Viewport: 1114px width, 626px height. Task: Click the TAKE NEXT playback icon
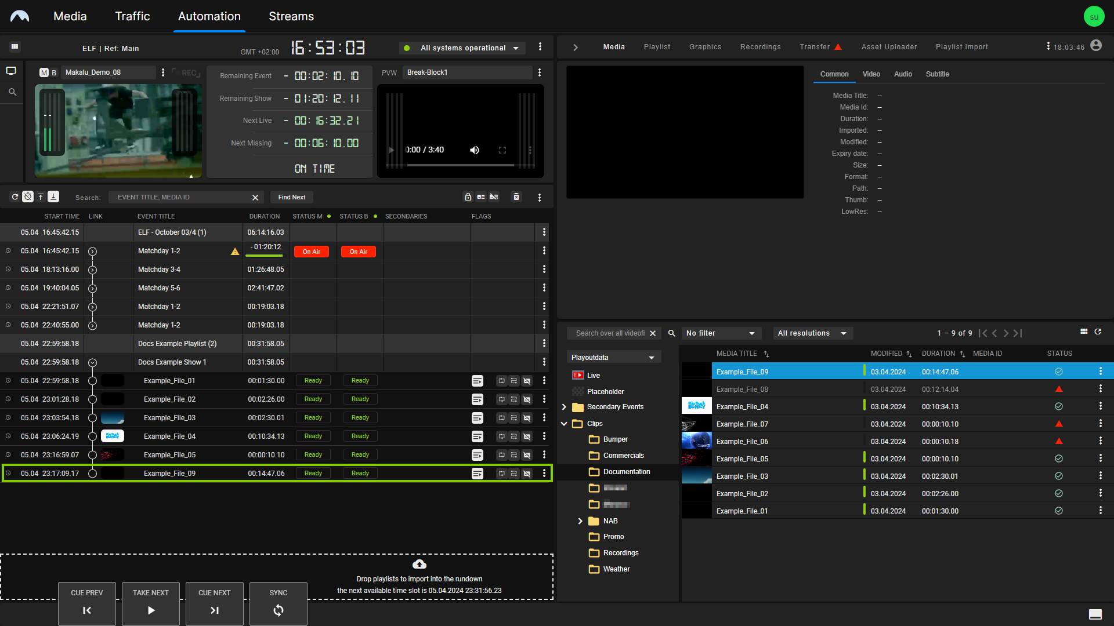click(151, 610)
